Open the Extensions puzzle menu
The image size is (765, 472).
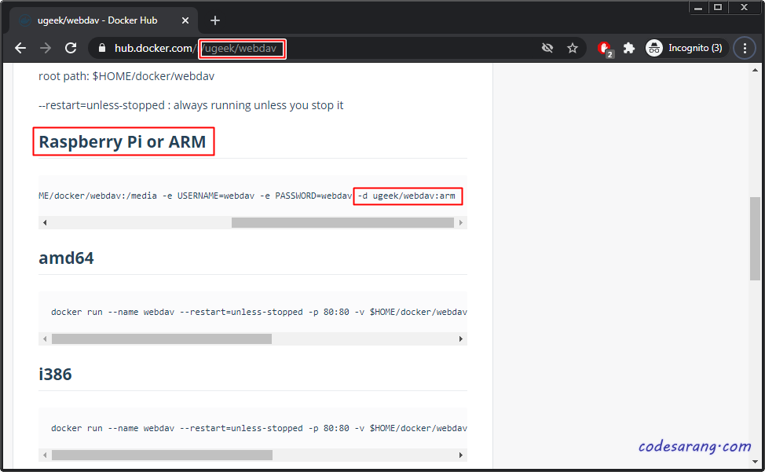pos(629,48)
